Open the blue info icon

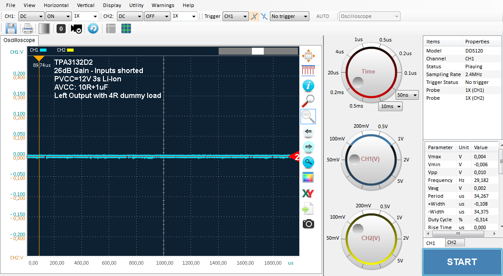[308, 85]
